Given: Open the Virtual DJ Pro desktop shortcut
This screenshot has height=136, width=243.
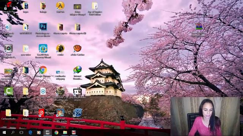Looking at the screenshot, I should coord(8,7).
